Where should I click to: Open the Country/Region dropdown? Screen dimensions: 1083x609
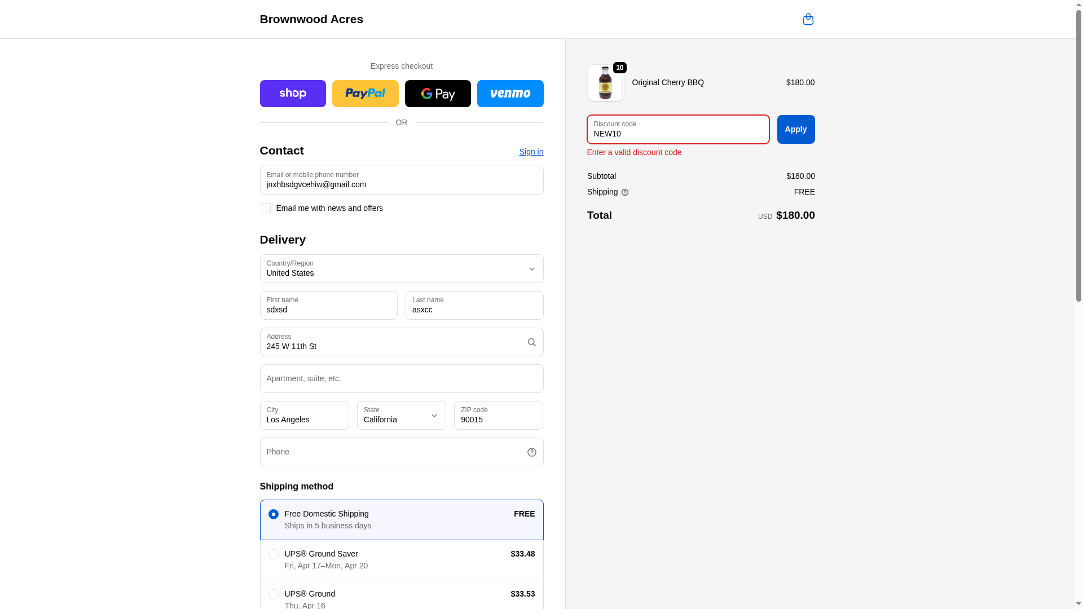coord(401,269)
